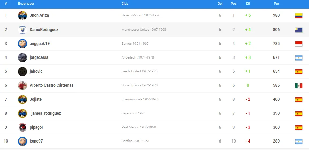This screenshot has height=150, width=309.
Task: Click Jojiste's profile avatar
Action: [22, 99]
